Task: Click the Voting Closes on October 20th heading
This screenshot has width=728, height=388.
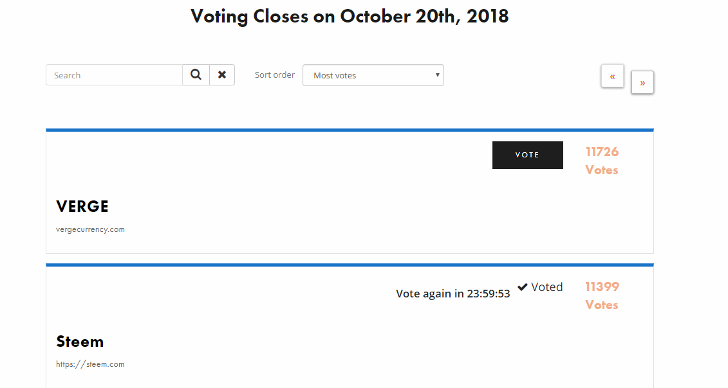Action: pyautogui.click(x=350, y=16)
